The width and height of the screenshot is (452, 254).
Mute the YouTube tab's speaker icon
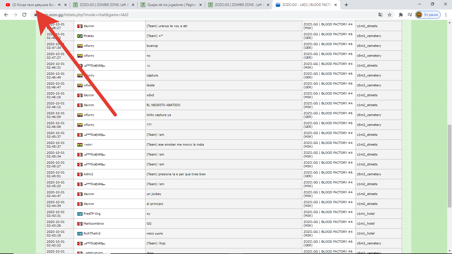(x=59, y=5)
